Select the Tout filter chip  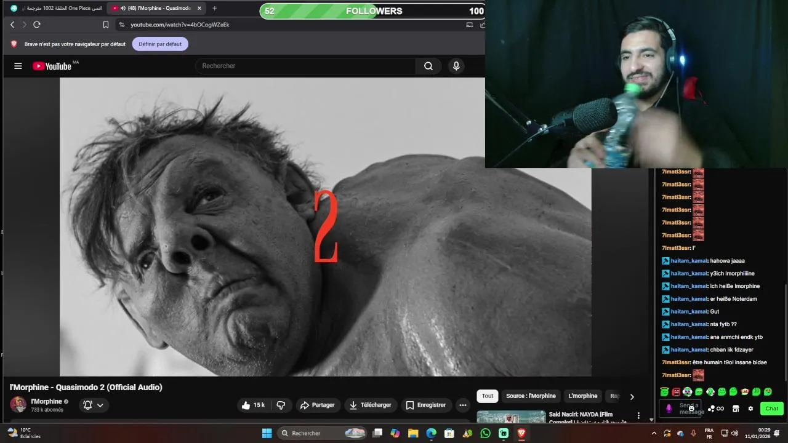point(488,396)
